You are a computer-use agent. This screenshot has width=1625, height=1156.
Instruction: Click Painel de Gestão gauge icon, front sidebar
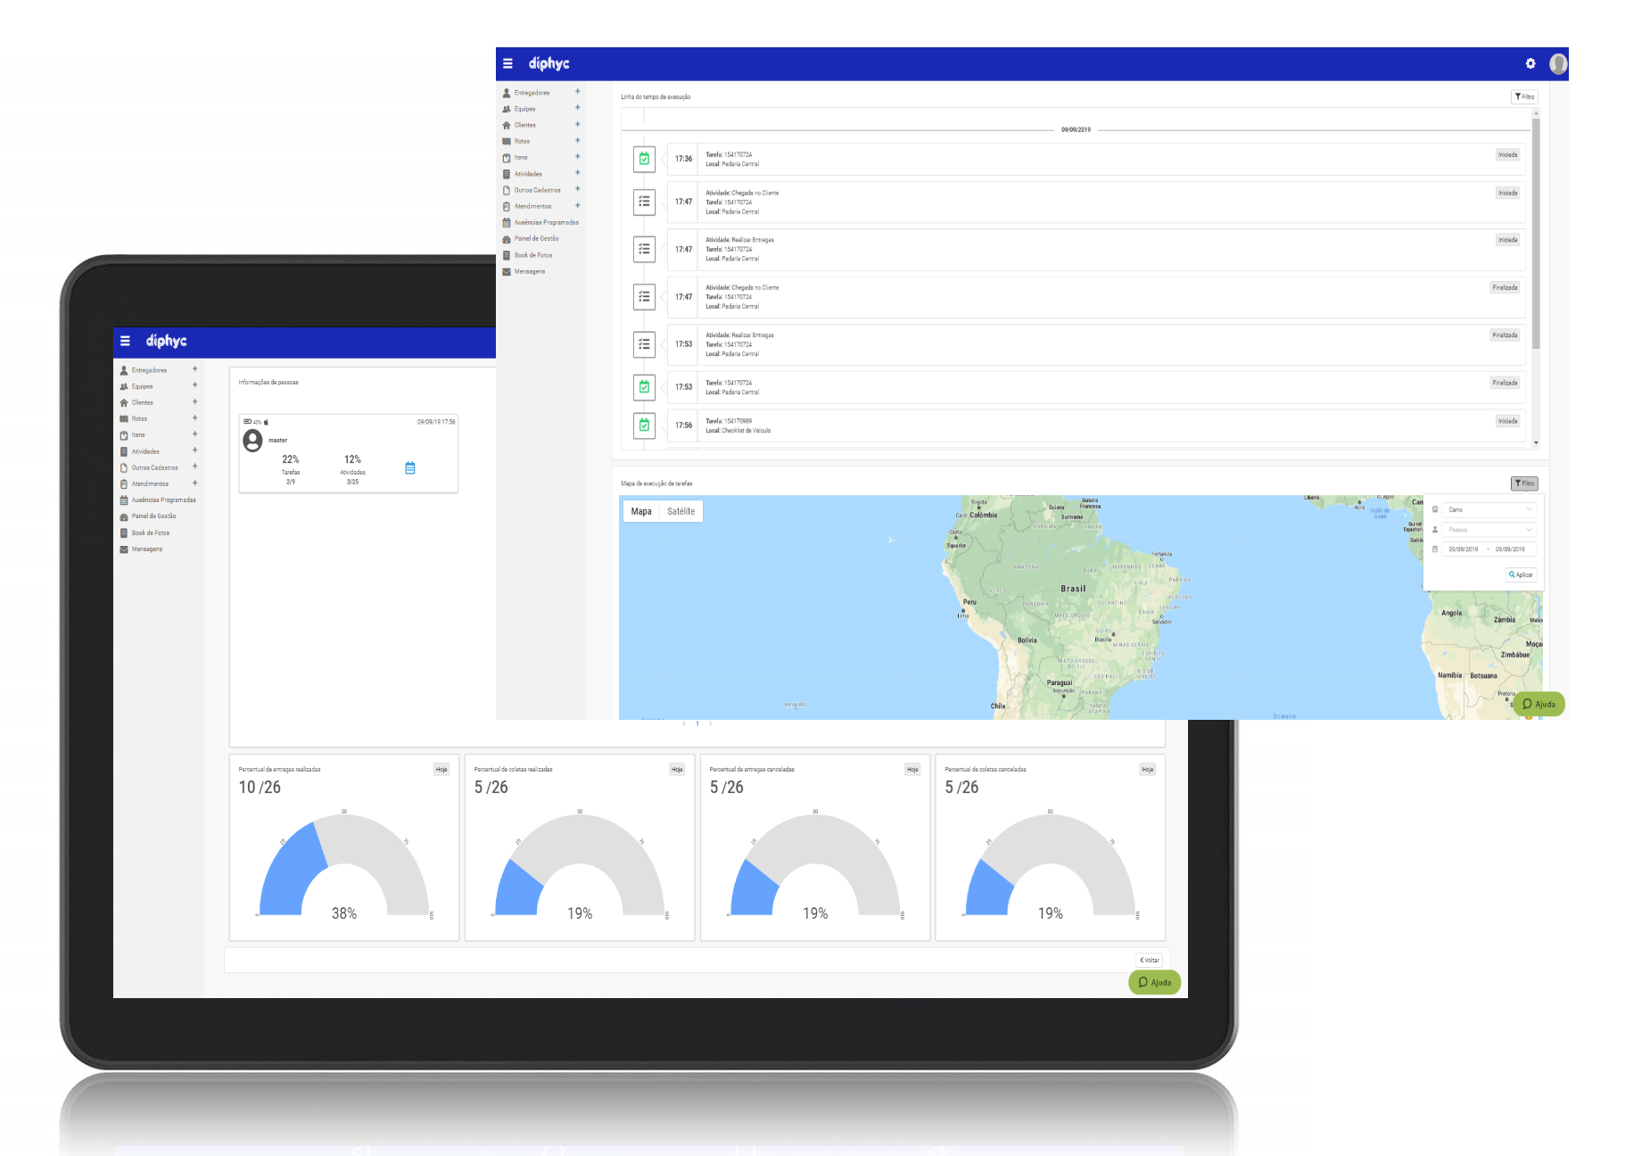pyautogui.click(x=507, y=239)
